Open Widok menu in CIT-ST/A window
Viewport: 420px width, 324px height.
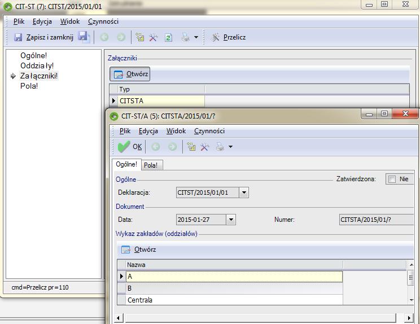(x=176, y=131)
